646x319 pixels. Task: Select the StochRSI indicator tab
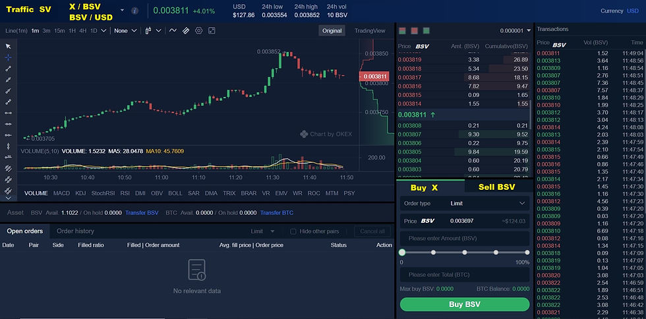tap(103, 193)
